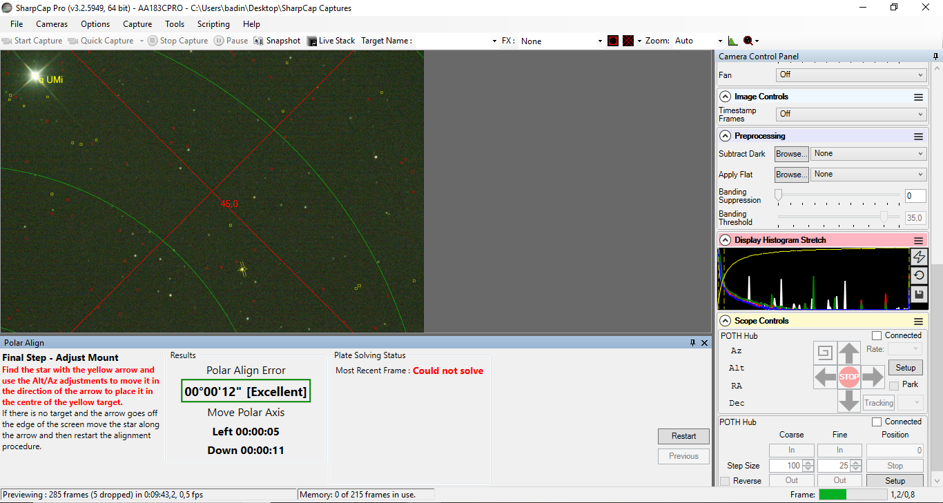
Task: Open the Subtract Dark dropdown
Action: point(868,154)
